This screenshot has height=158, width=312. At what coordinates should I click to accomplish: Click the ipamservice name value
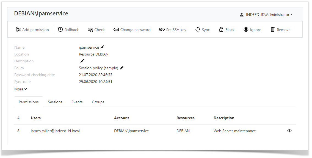pyautogui.click(x=89, y=47)
